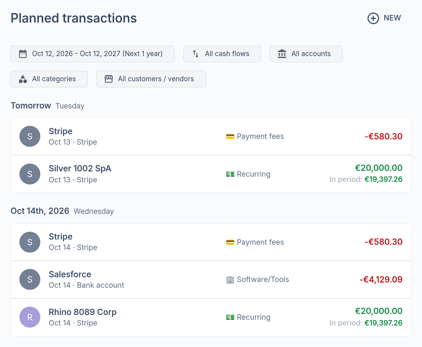The width and height of the screenshot is (422, 347).
Task: Open the All categories filter
Action: pos(49,79)
